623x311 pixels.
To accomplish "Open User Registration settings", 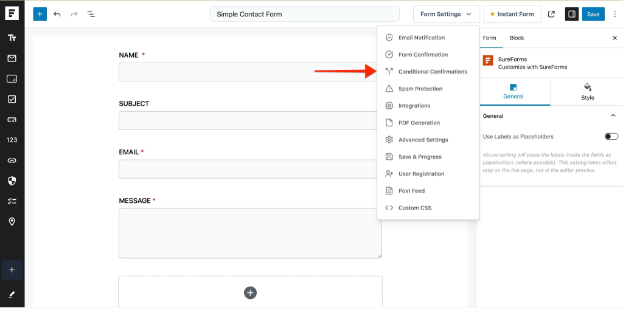I will [x=428, y=174].
